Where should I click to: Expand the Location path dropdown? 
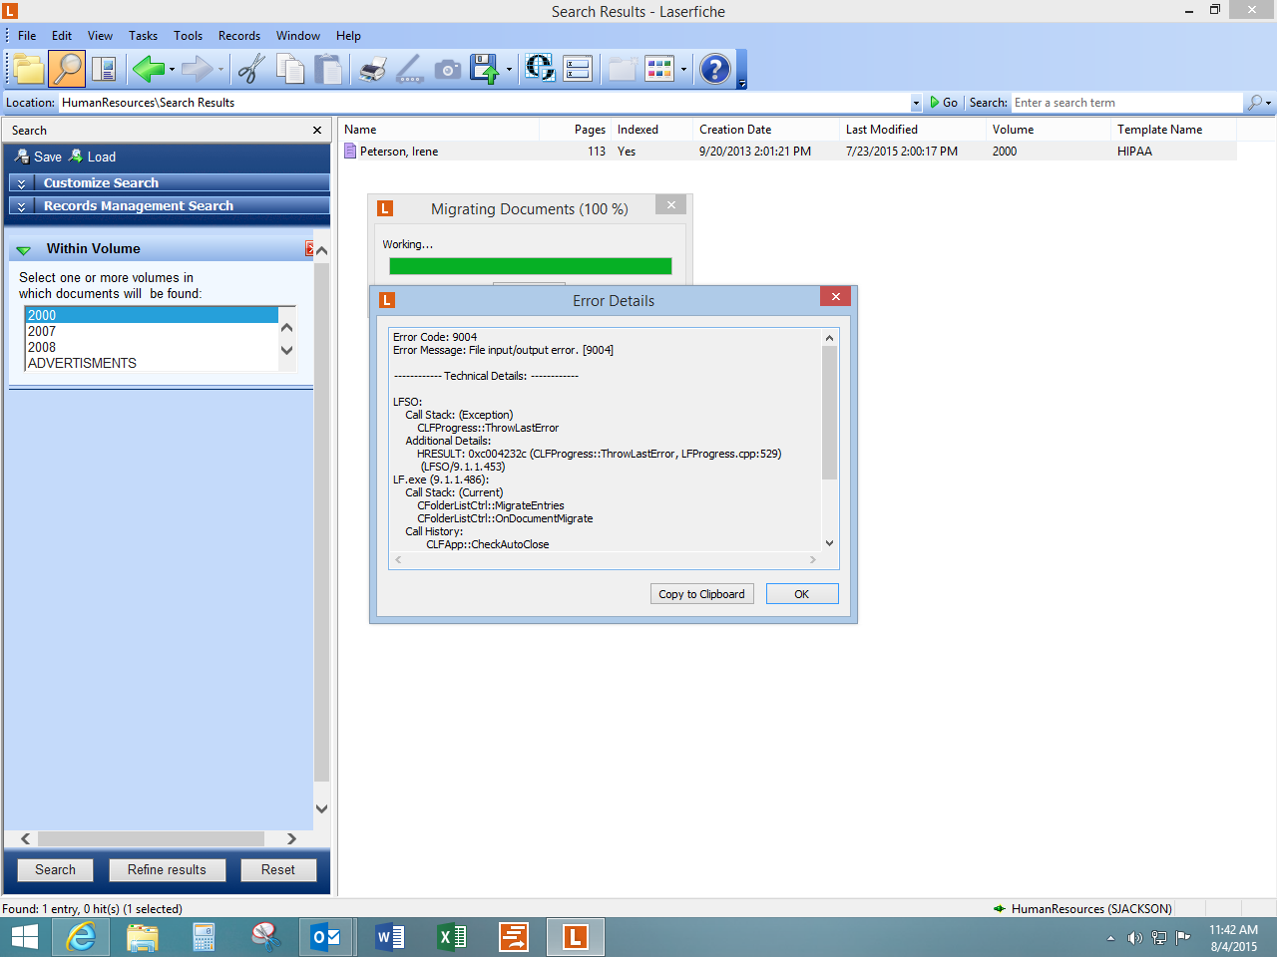coord(916,103)
